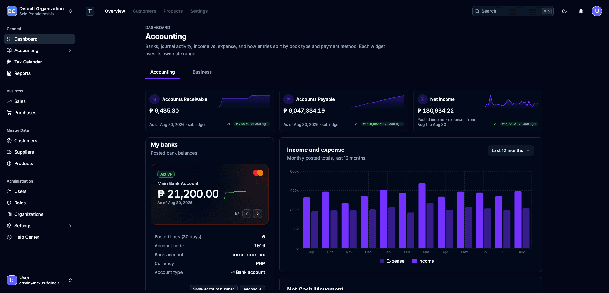609x293 pixels.
Task: Focus the Search input field
Action: [x=513, y=11]
